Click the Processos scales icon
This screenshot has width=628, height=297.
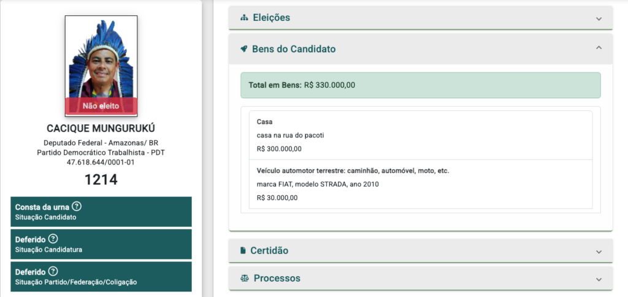coord(245,278)
